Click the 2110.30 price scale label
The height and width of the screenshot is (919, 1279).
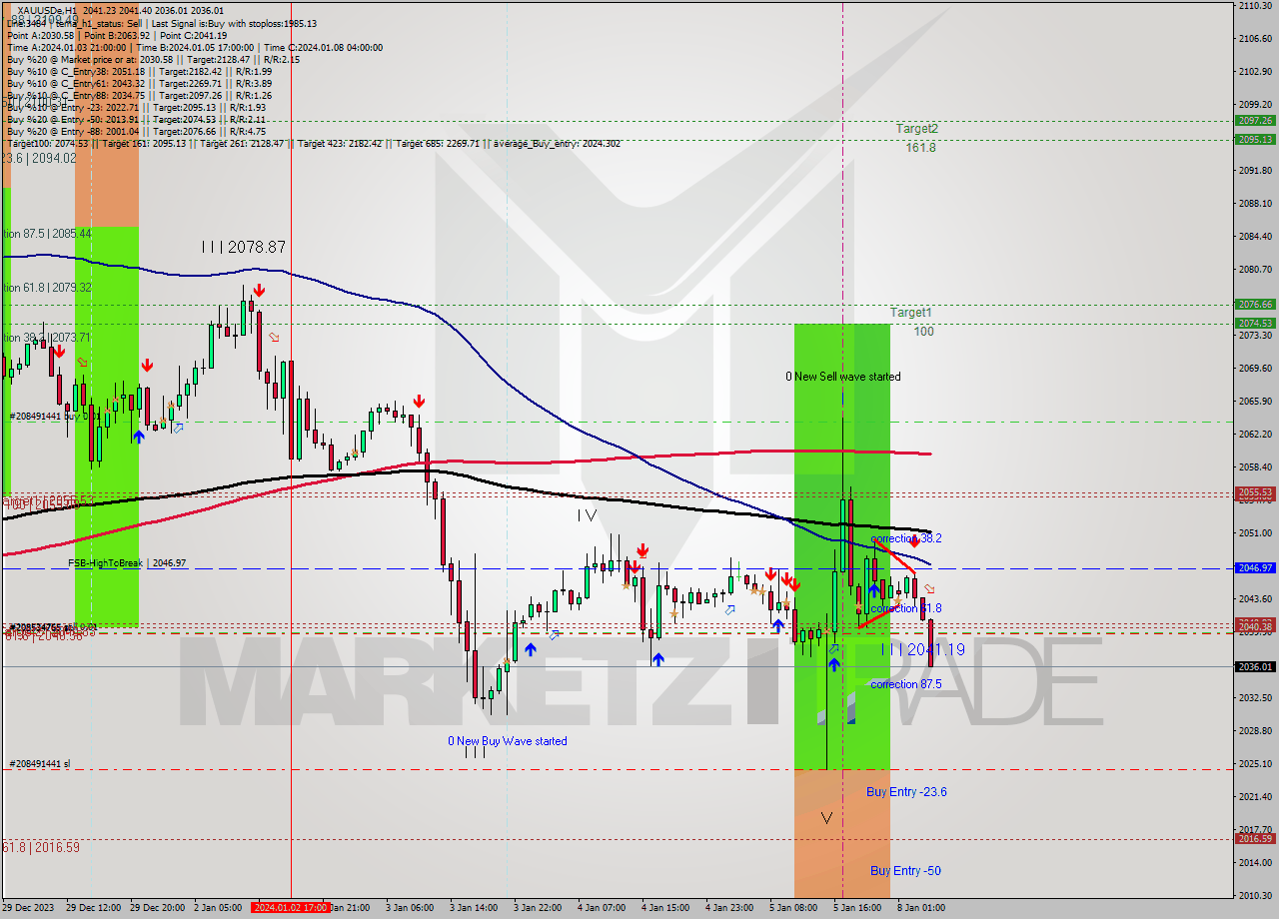pyautogui.click(x=1254, y=6)
